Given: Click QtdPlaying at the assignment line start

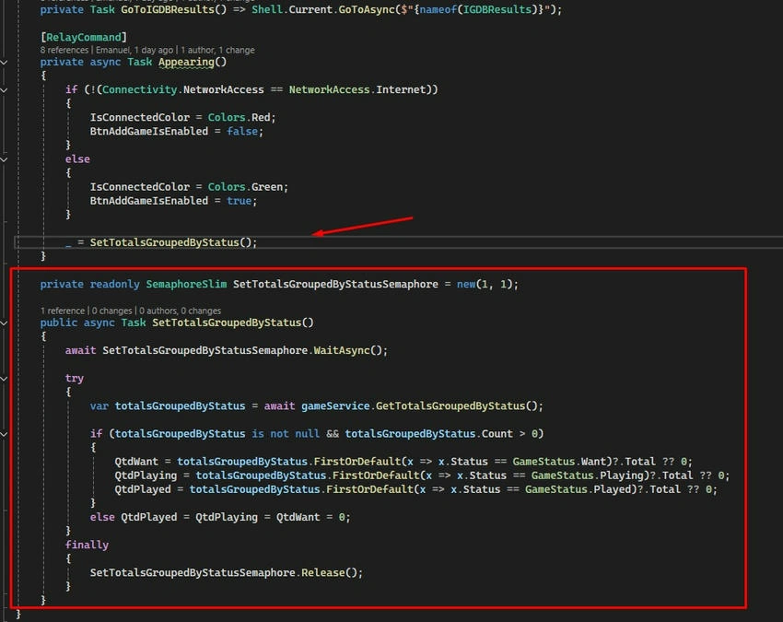Looking at the screenshot, I should (x=146, y=475).
